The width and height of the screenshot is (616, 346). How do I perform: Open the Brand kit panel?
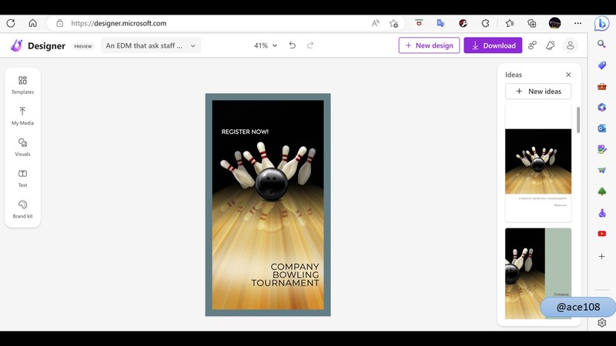click(22, 209)
